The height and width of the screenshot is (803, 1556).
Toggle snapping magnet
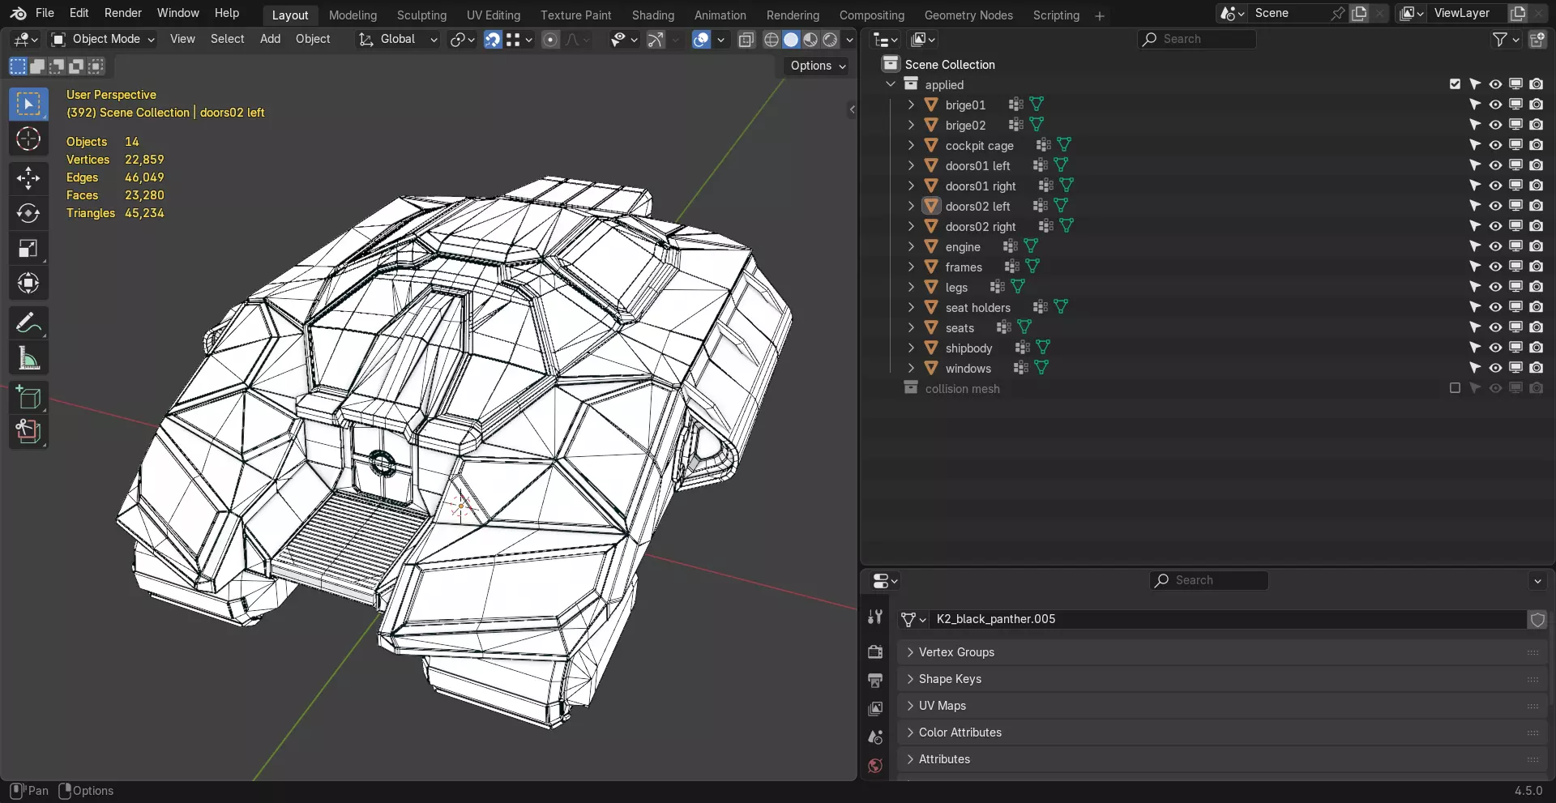(x=493, y=40)
